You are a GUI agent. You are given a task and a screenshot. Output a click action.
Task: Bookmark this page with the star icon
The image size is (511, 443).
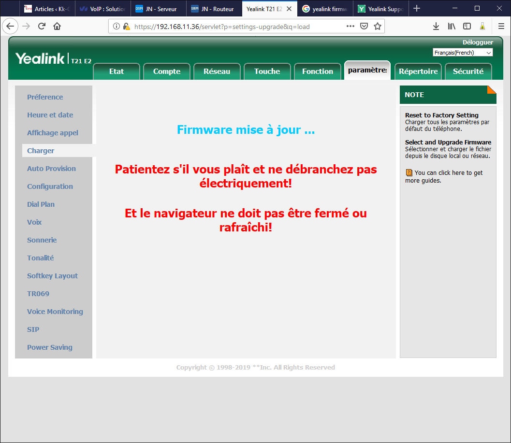point(378,27)
